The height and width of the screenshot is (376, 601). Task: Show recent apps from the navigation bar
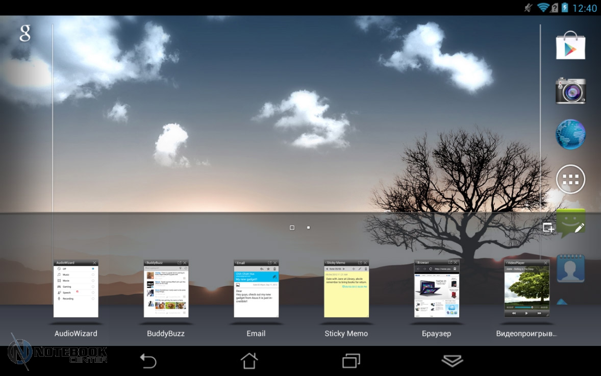click(x=351, y=361)
